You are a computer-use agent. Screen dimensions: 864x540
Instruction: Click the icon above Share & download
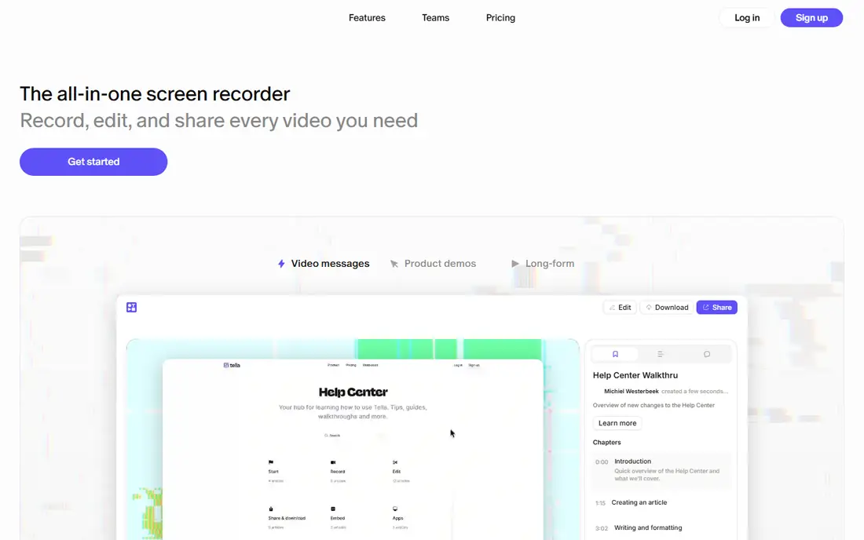click(270, 509)
